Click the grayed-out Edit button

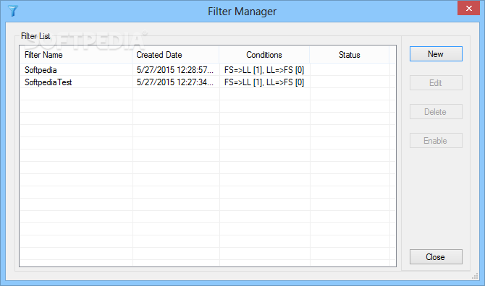pyautogui.click(x=436, y=83)
